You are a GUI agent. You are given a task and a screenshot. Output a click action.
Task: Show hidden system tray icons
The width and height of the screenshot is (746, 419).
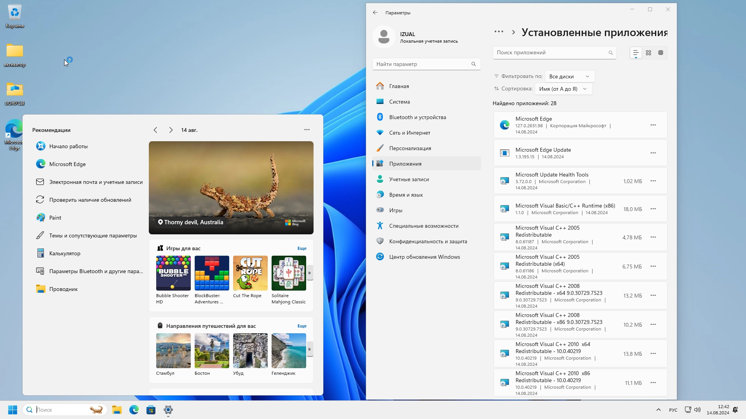coord(658,410)
